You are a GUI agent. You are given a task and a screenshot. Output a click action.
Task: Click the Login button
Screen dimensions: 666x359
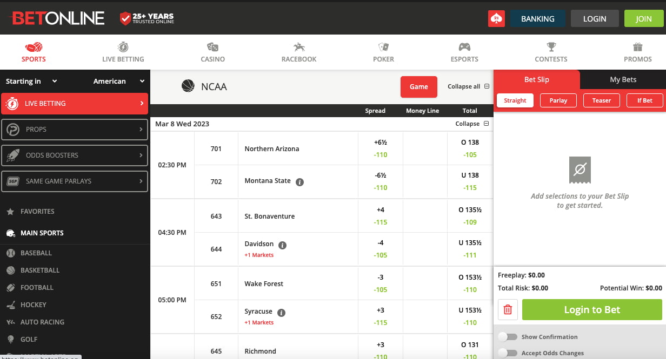[x=595, y=18]
